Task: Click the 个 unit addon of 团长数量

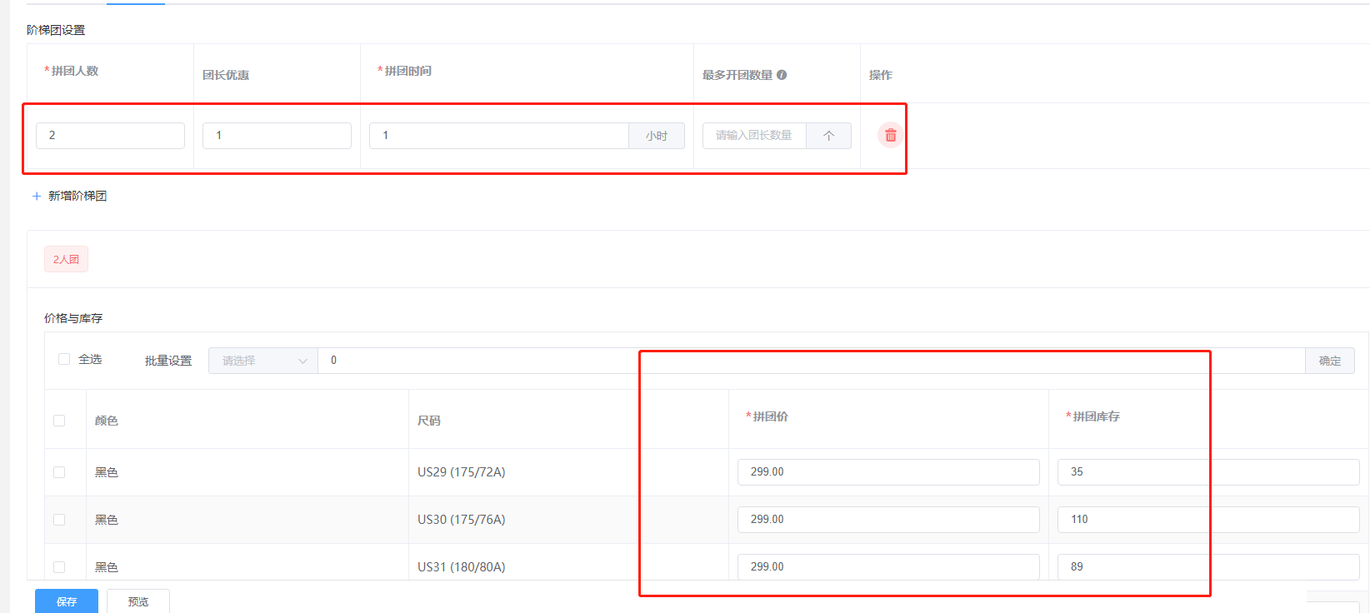Action: click(x=828, y=136)
